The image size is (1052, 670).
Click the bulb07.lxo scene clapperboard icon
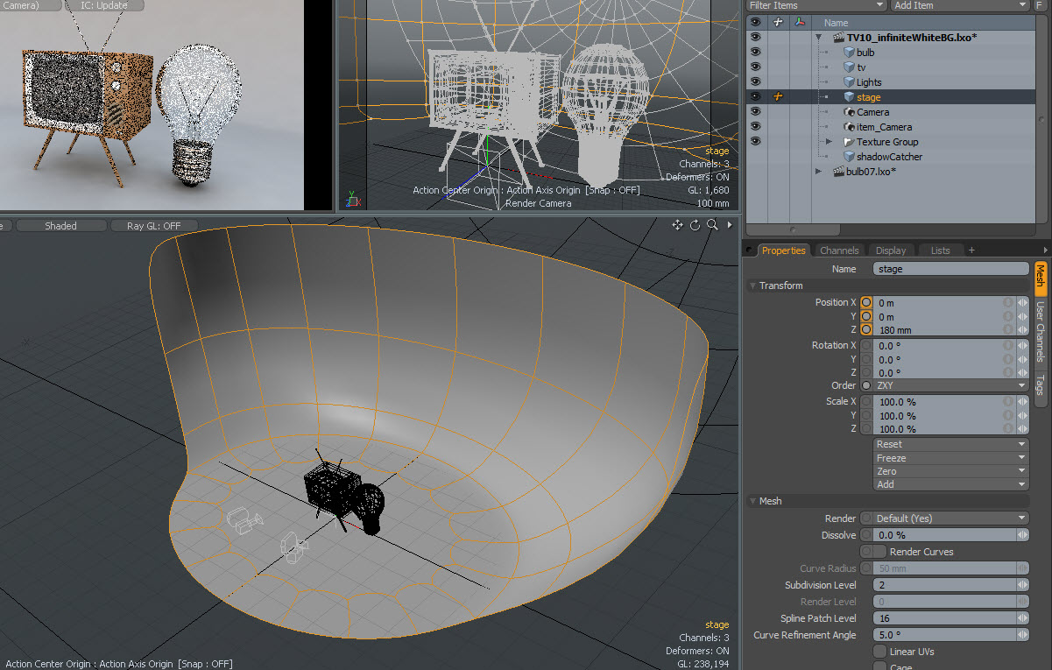[x=838, y=172]
